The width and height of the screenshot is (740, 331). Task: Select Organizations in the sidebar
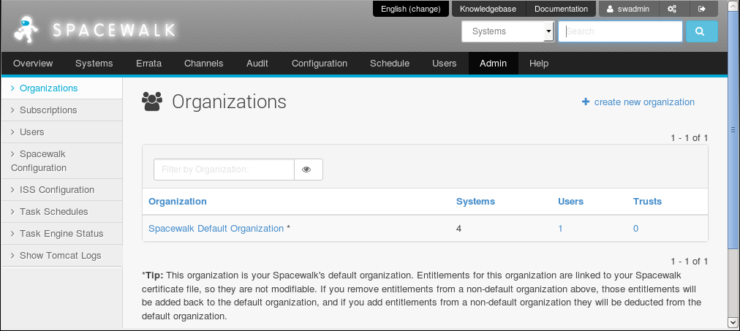point(62,88)
